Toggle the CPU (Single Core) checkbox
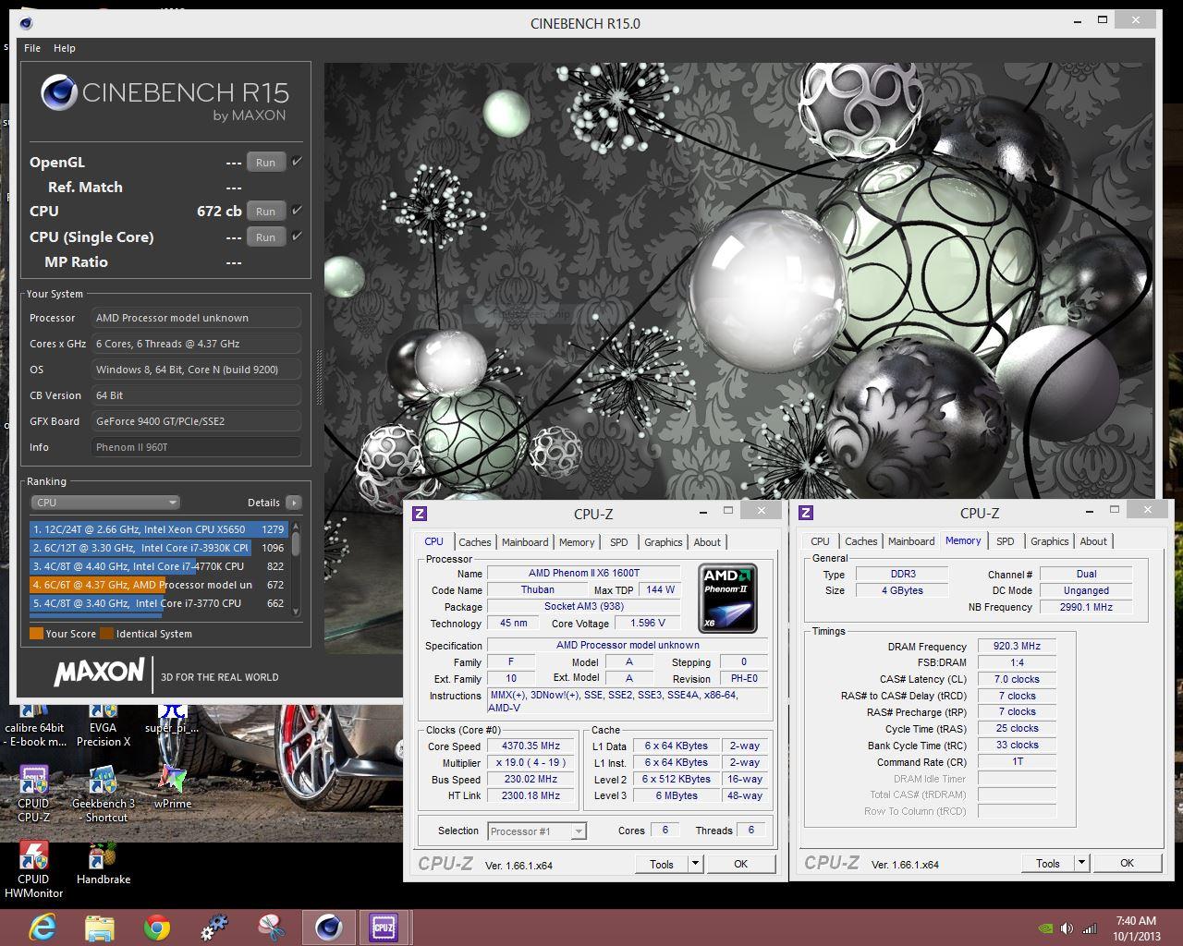Viewport: 1183px width, 946px height. click(297, 236)
